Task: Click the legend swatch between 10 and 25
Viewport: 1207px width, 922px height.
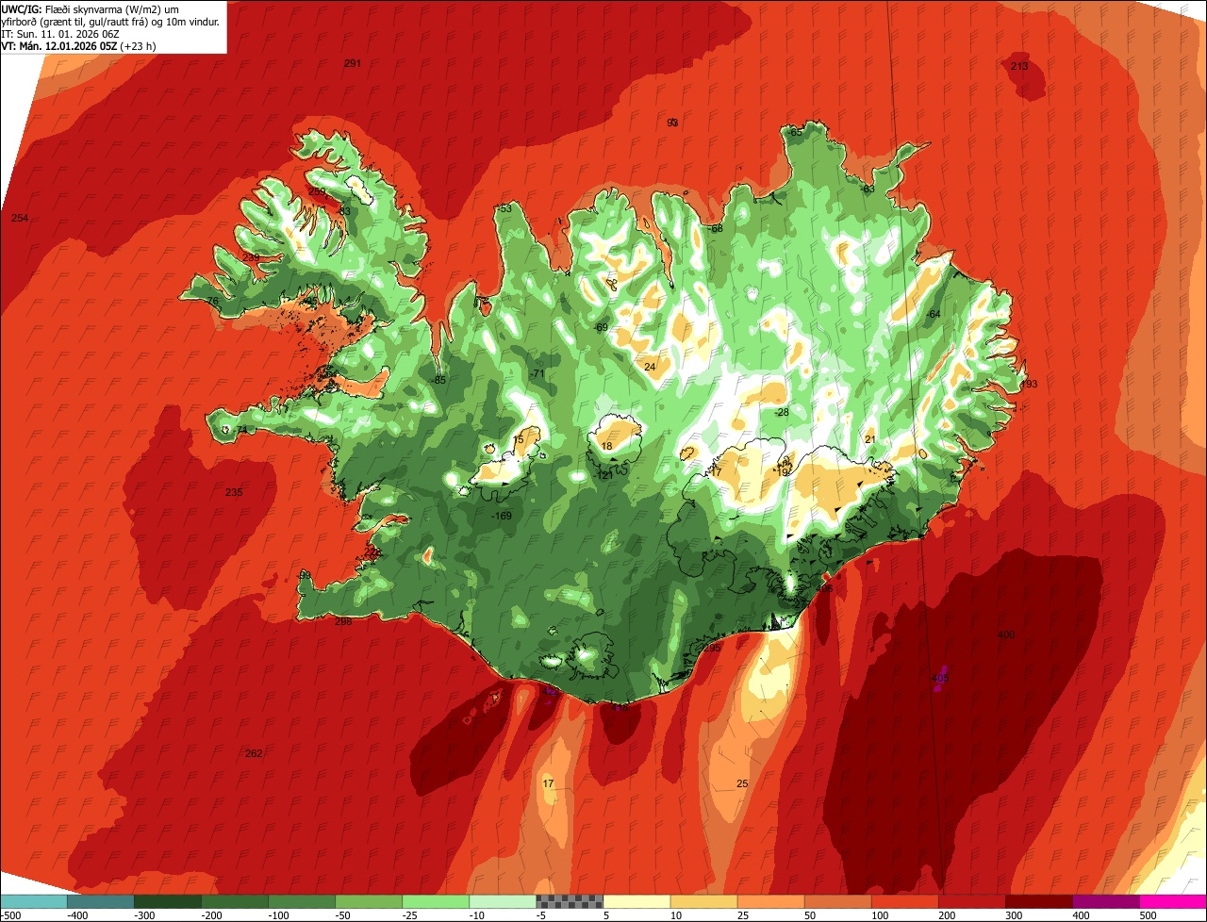Action: point(703,901)
